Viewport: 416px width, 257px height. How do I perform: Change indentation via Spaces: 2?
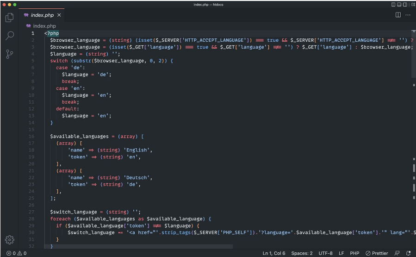click(302, 253)
